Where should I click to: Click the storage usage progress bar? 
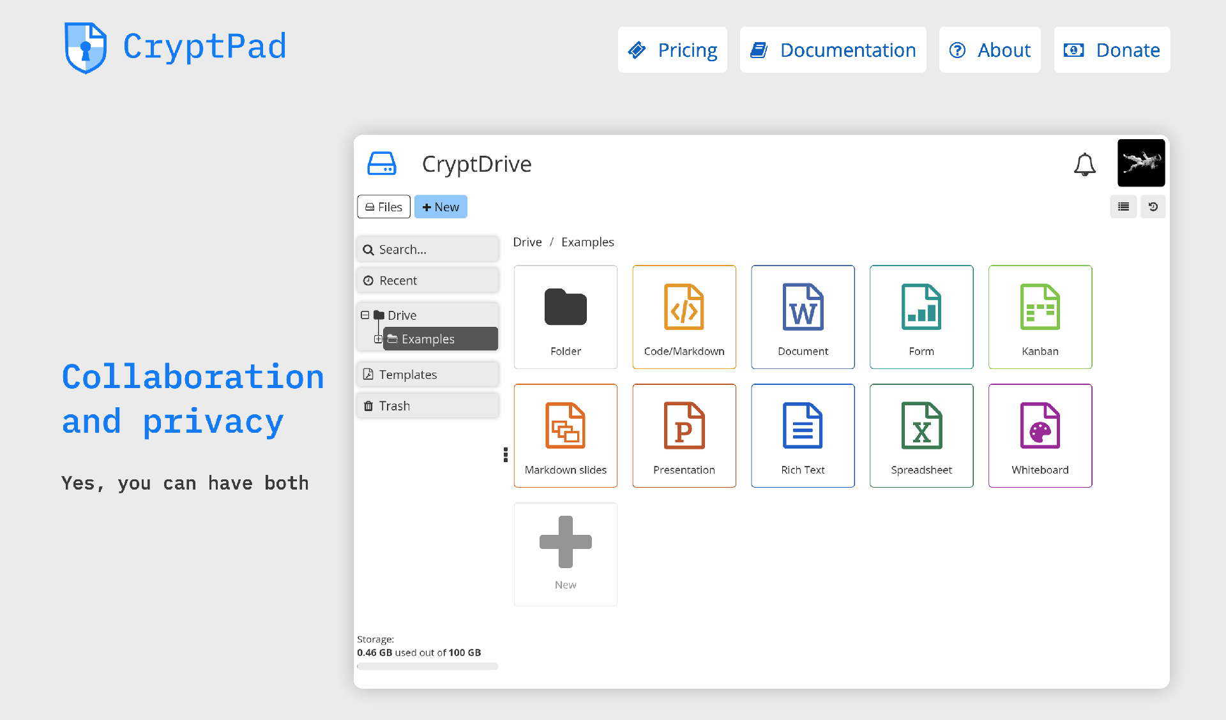pyautogui.click(x=427, y=666)
